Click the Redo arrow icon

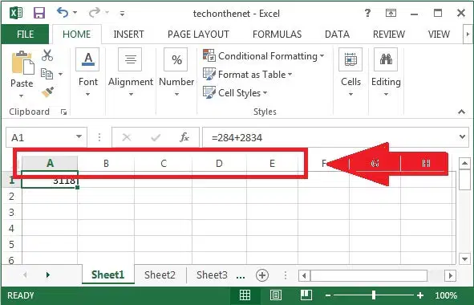pos(95,13)
